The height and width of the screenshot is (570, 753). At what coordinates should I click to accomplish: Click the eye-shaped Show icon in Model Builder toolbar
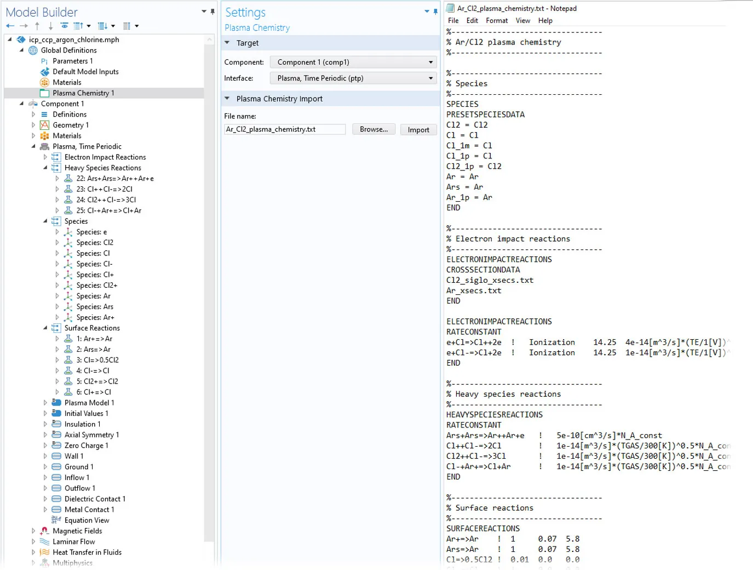64,26
